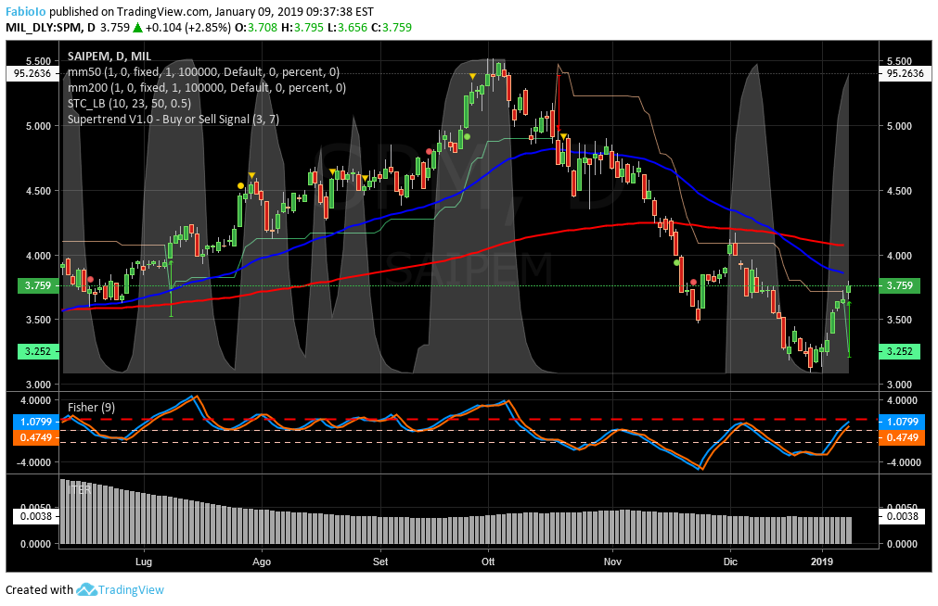The image size is (938, 606).
Task: Click the Ott label on time axis
Action: pyautogui.click(x=488, y=562)
